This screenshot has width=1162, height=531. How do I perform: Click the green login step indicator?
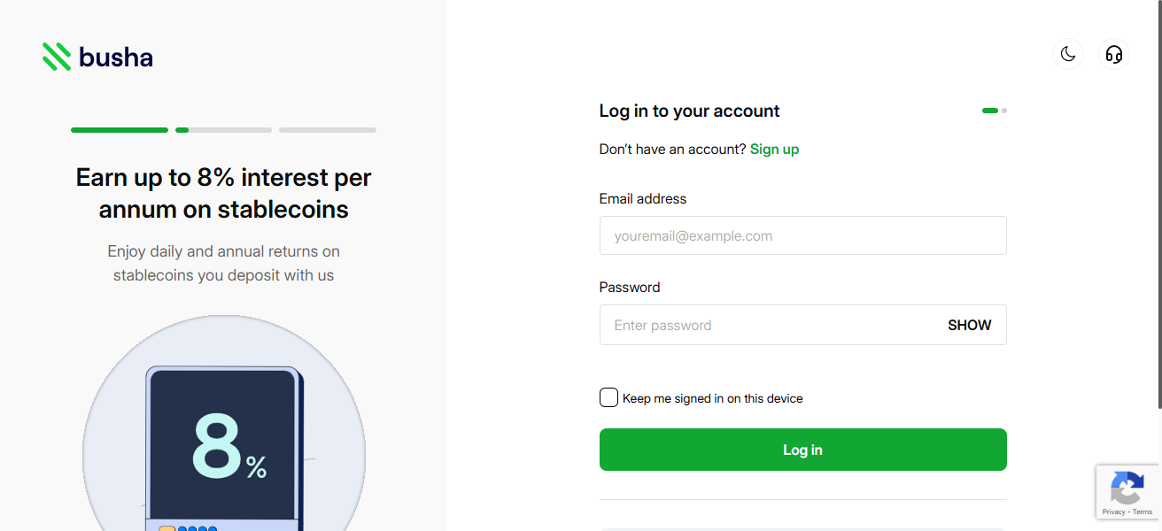(990, 111)
